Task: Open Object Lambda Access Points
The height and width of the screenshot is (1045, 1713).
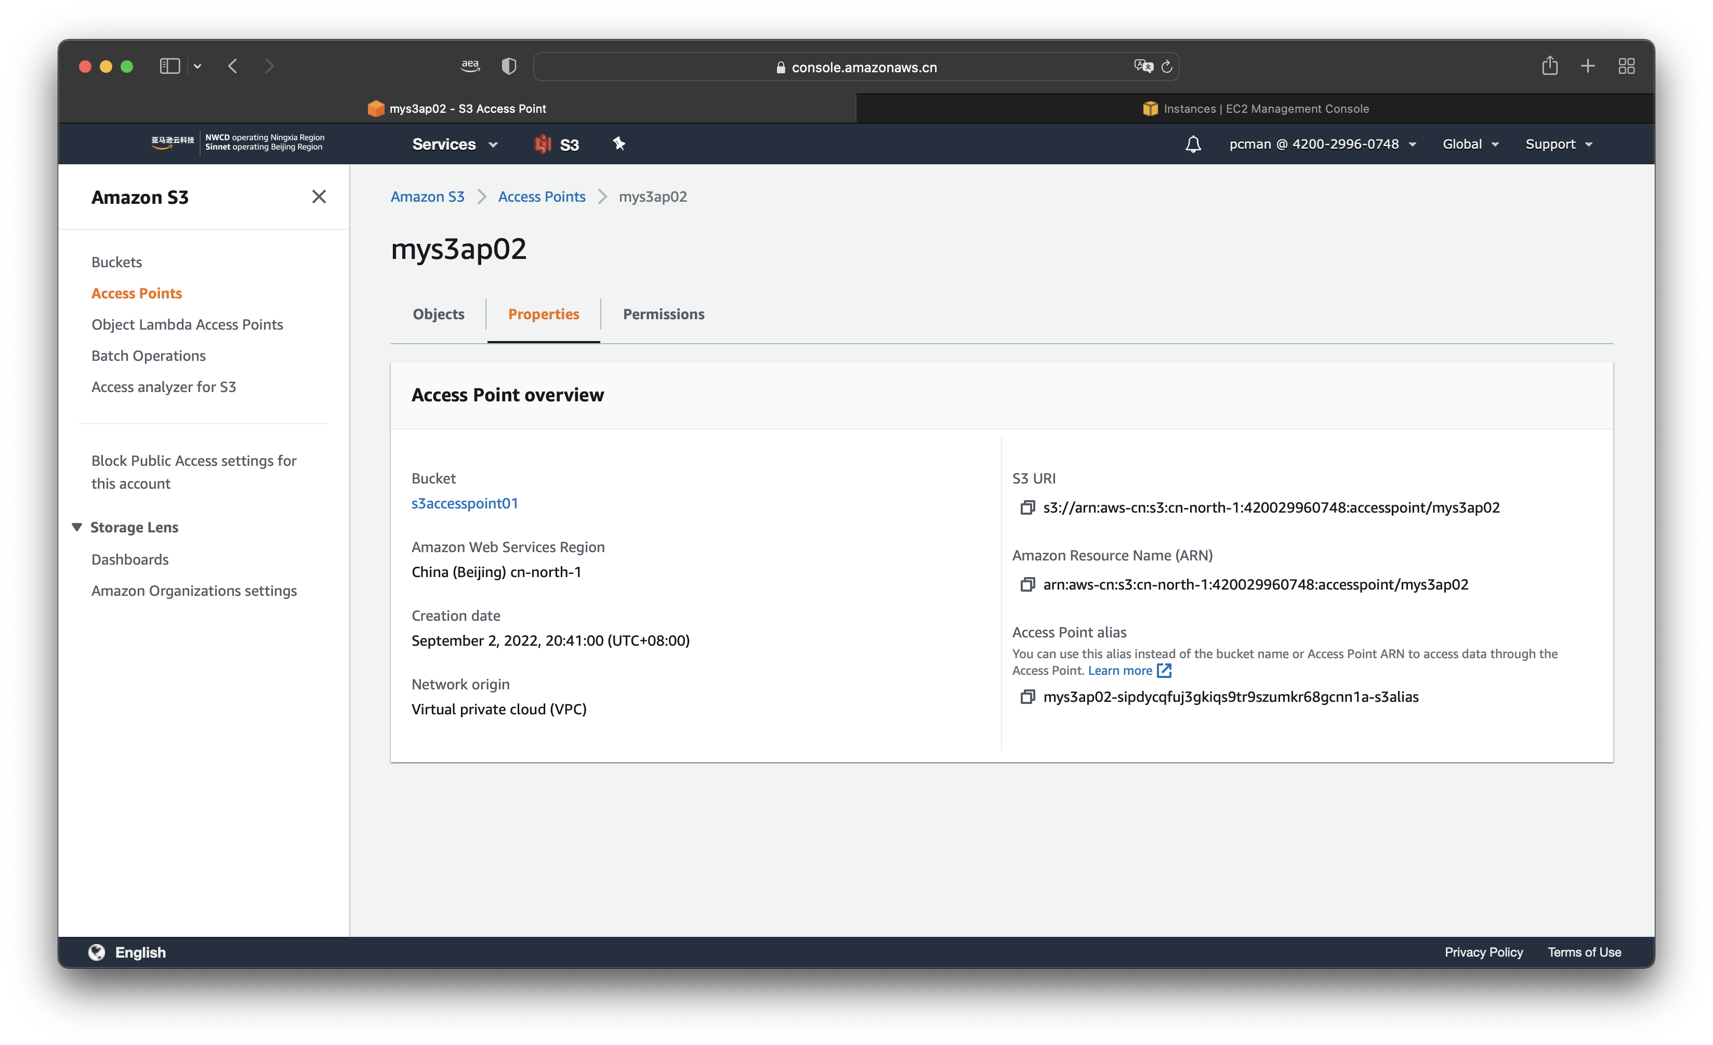Action: [187, 325]
